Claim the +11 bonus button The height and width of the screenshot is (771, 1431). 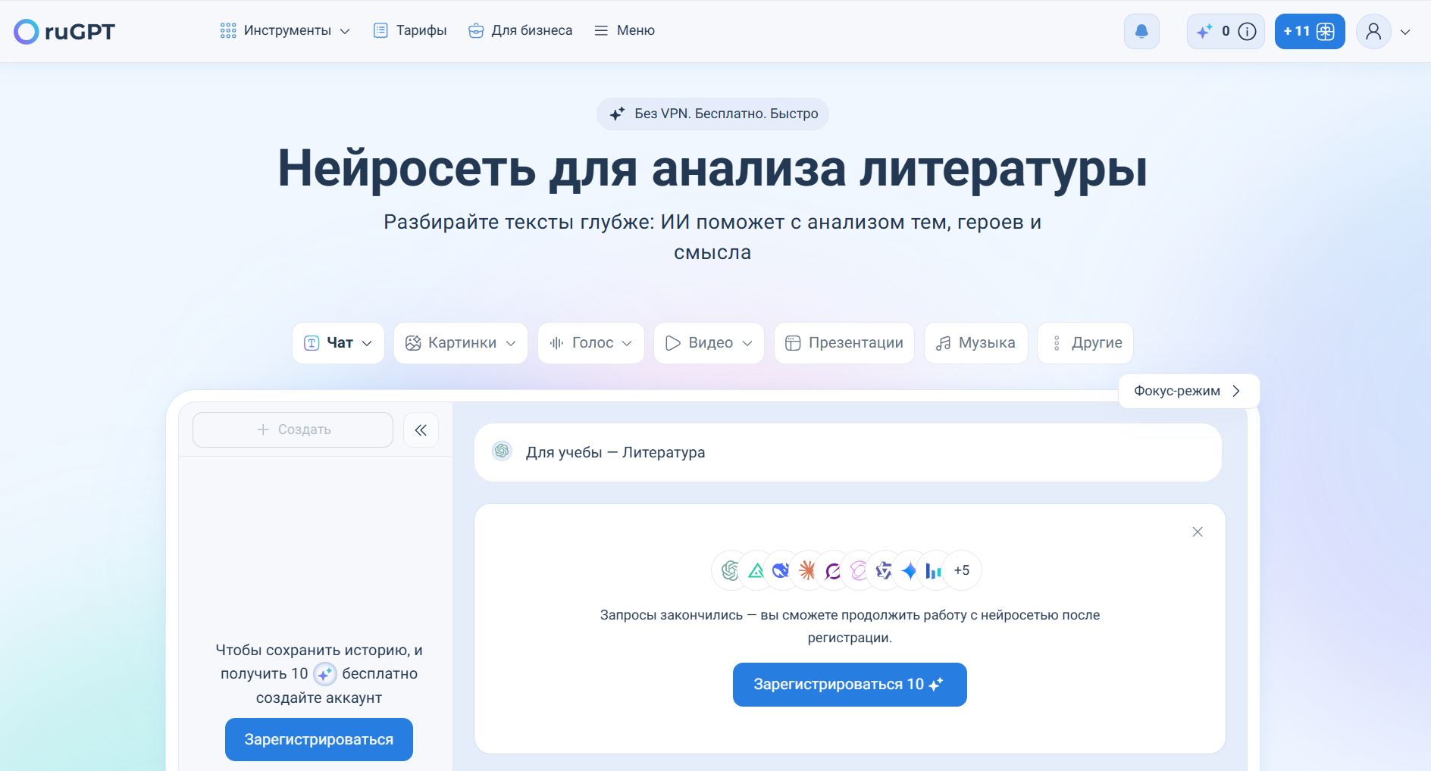[1310, 32]
